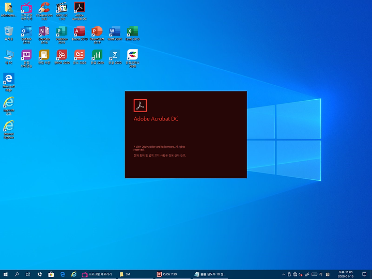
Task: Click the USB safely remove tray icon
Action: pyautogui.click(x=289, y=274)
